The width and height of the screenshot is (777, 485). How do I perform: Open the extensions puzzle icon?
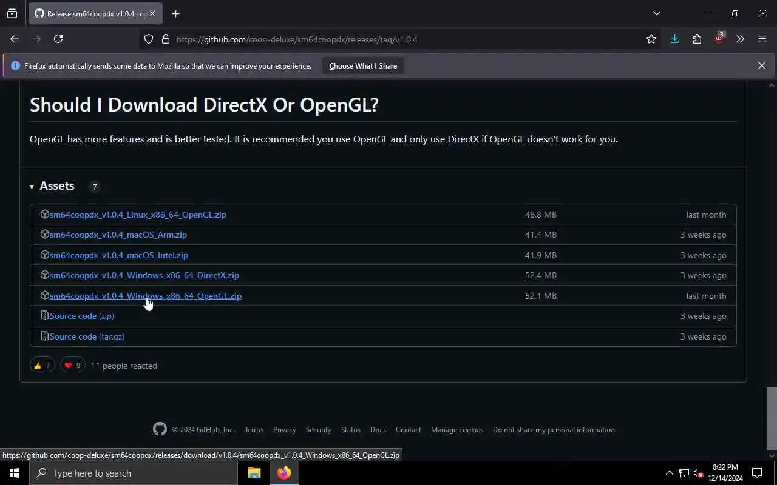(x=697, y=39)
